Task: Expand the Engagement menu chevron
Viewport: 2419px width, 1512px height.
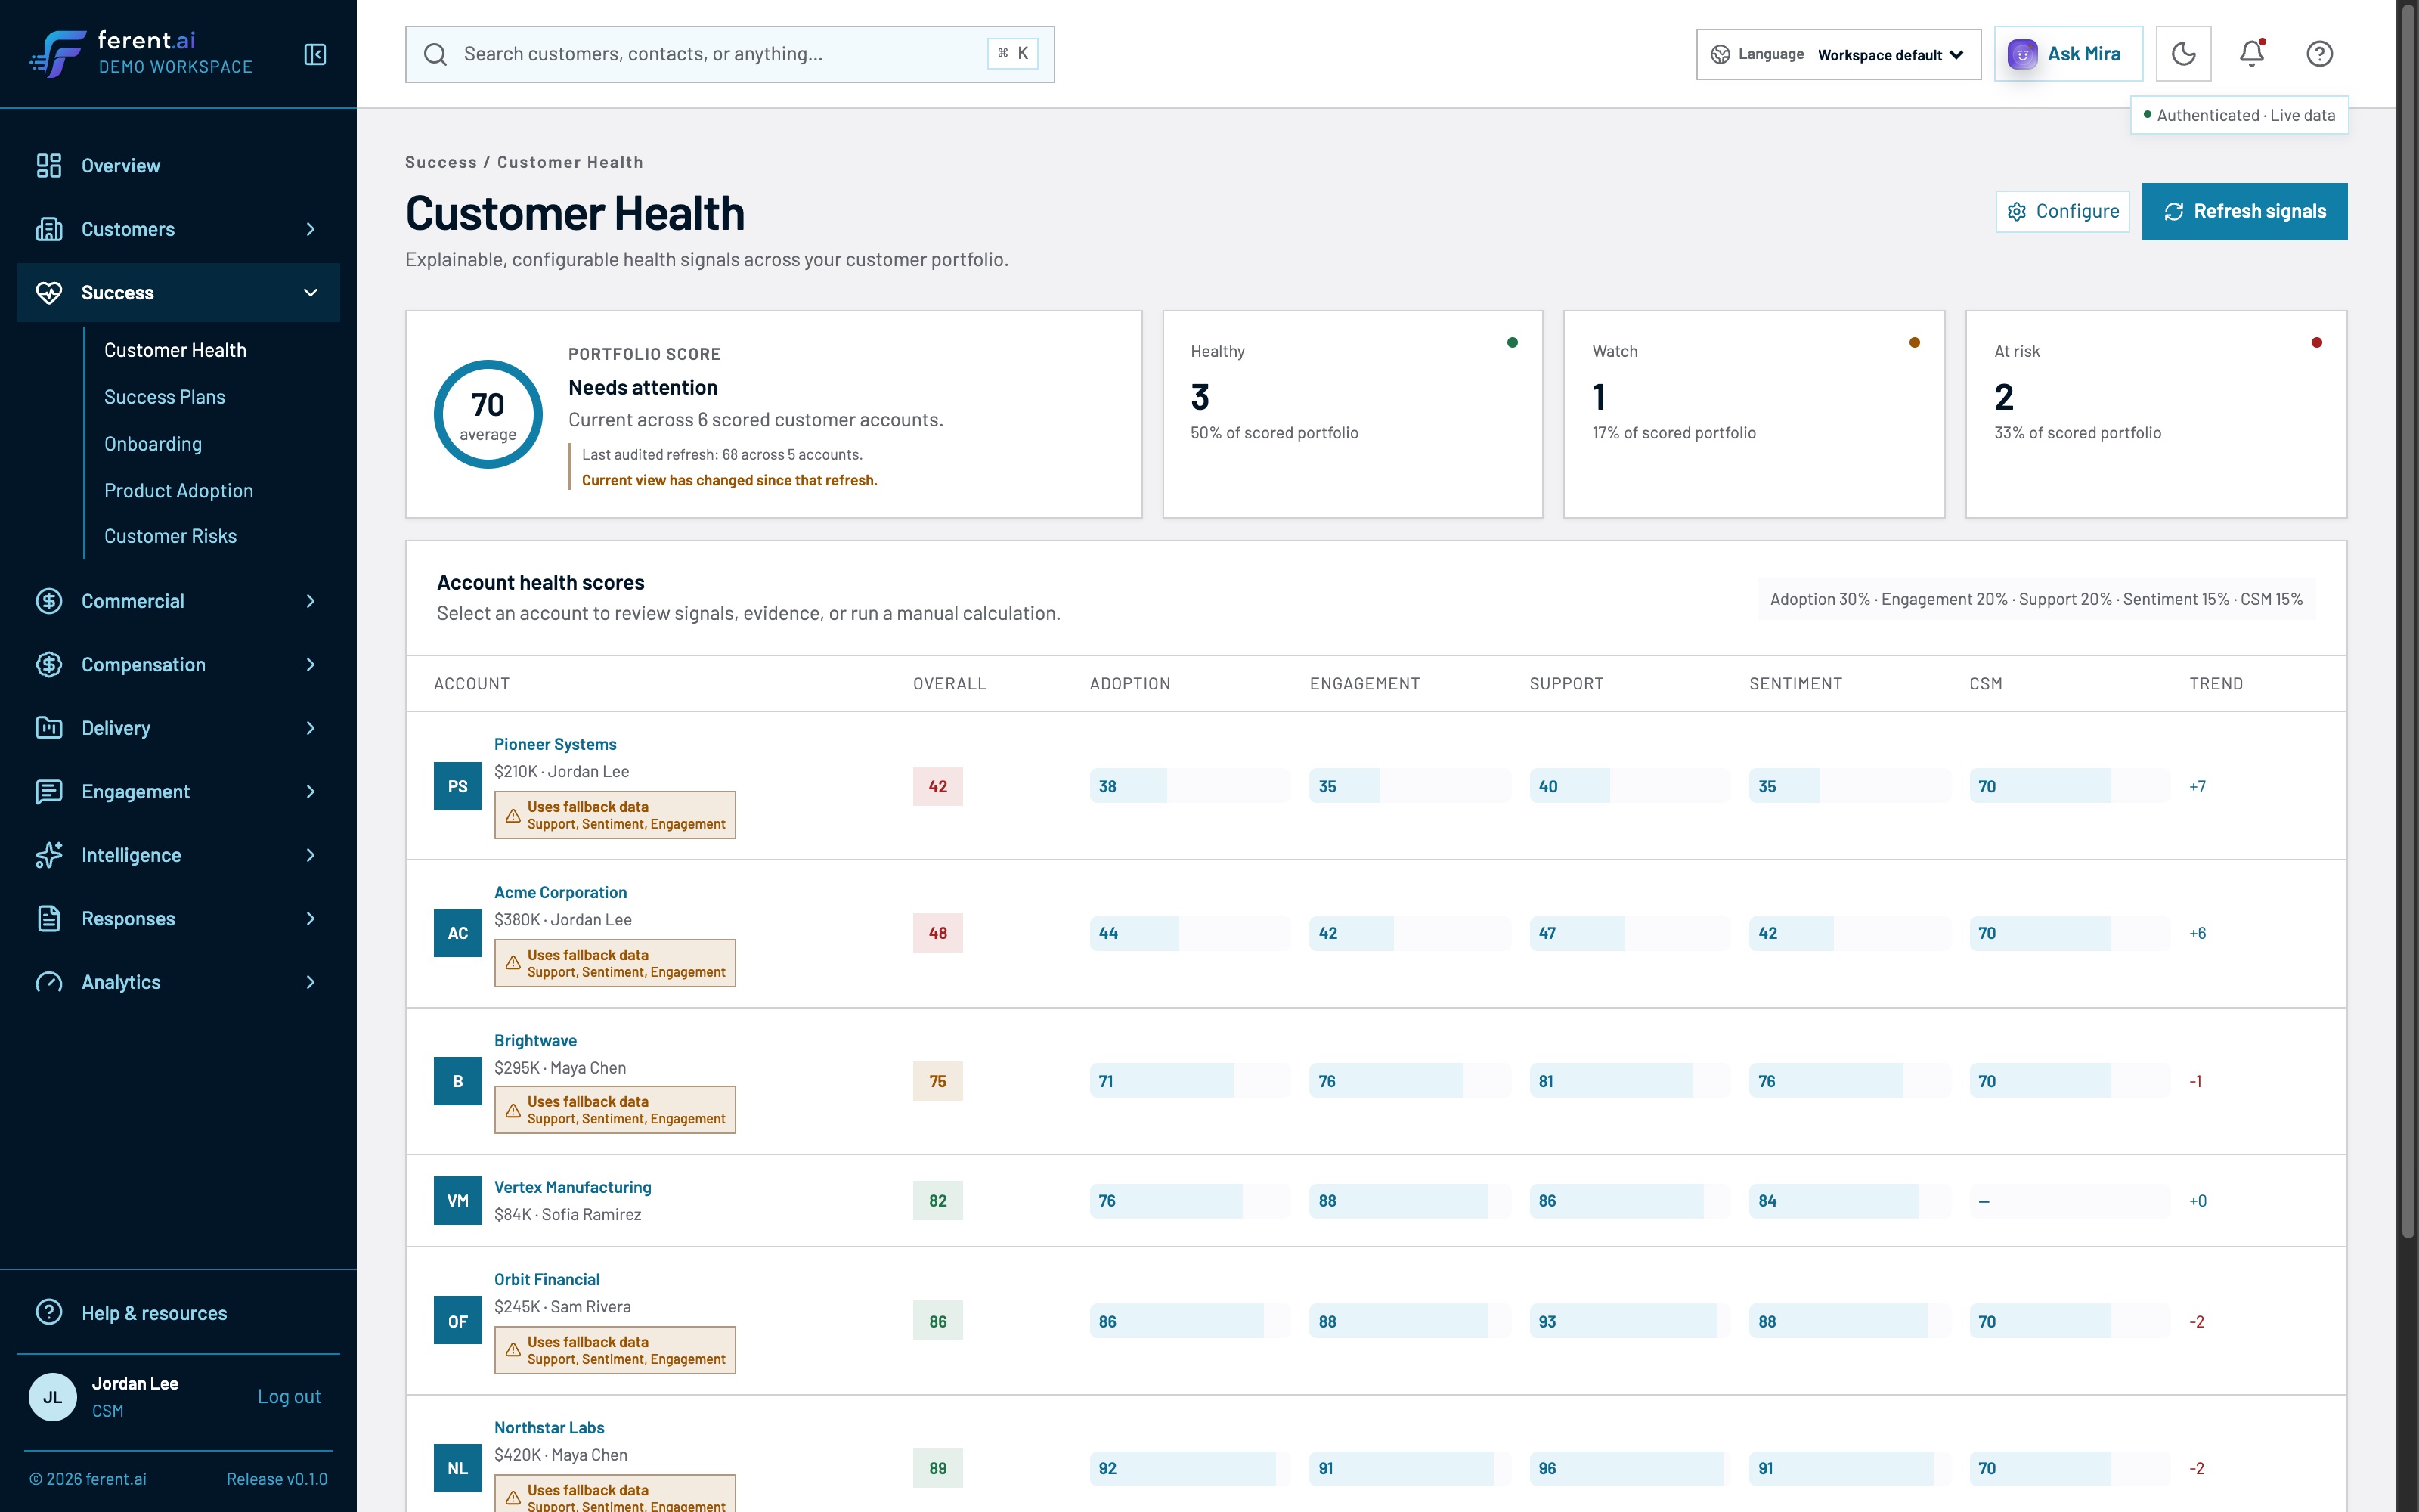Action: pos(311,791)
